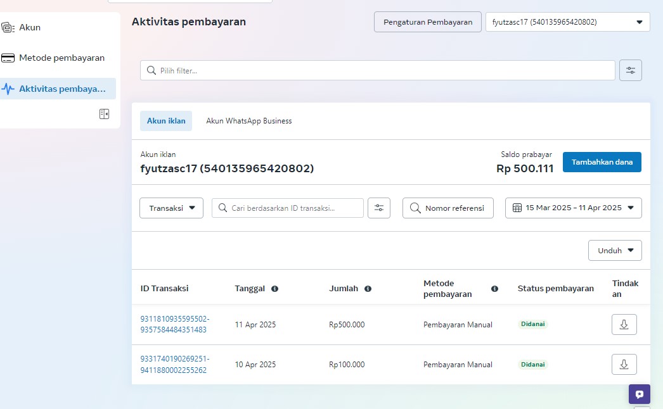Go to Akun in the sidebar
Viewport: 663px width, 409px height.
click(29, 28)
